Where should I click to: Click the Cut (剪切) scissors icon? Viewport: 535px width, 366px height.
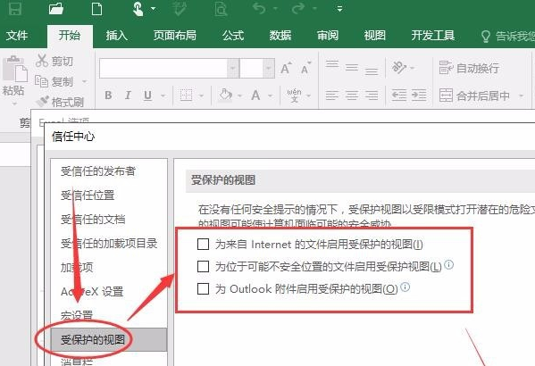click(42, 61)
